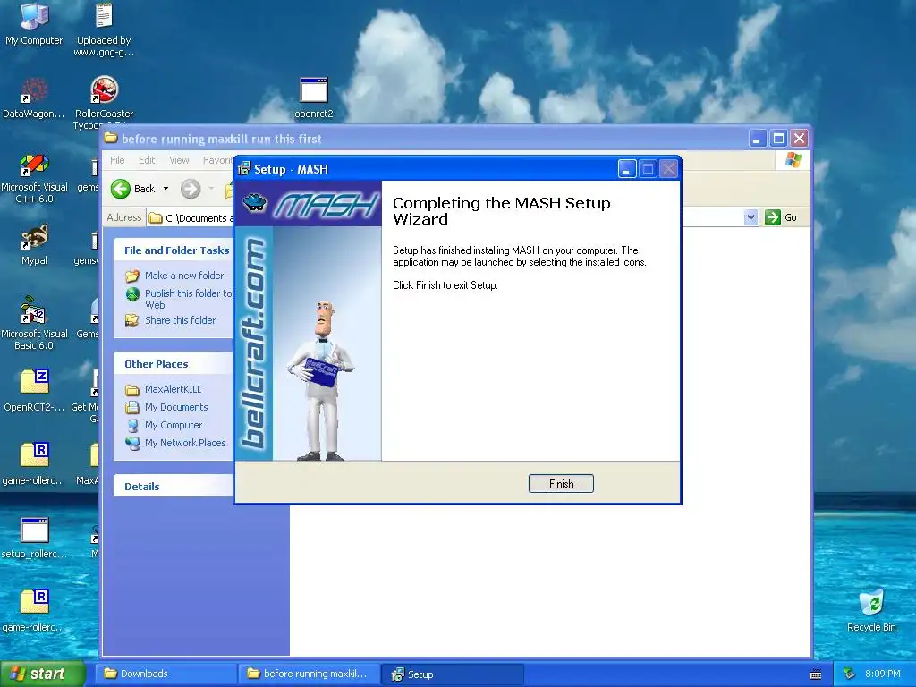Click the Back arrow in Explorer window

point(121,189)
